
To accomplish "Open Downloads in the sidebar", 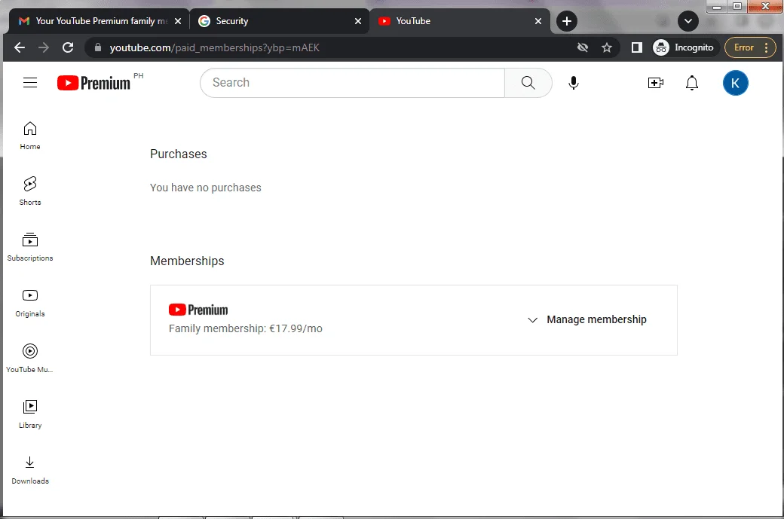I will coord(30,470).
